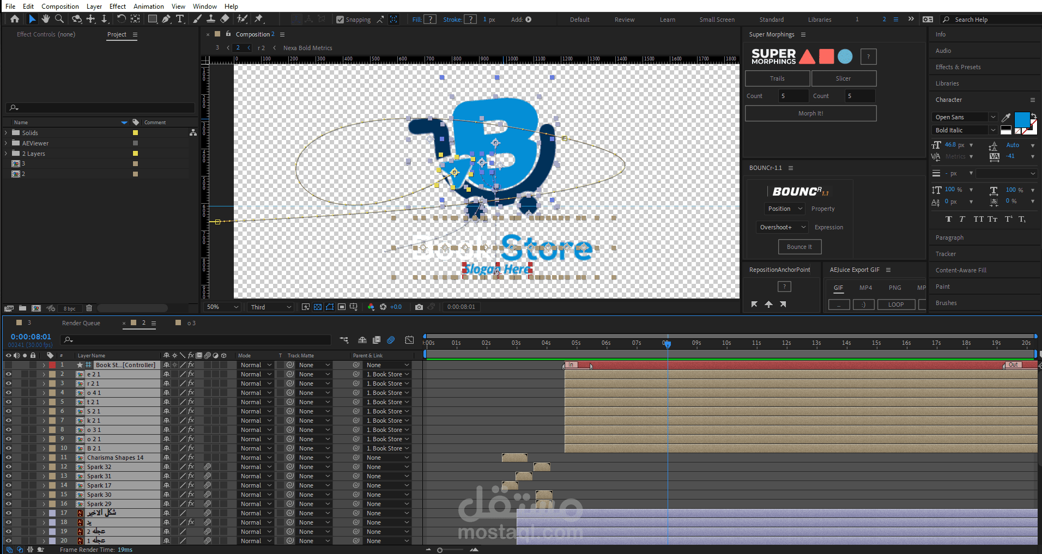Click the LOOP button
Image resolution: width=1042 pixels, height=554 pixels.
point(896,305)
